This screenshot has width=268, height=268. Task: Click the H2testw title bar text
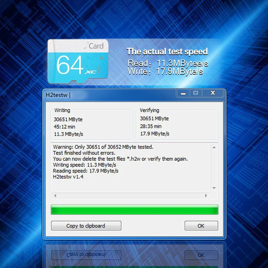tap(57, 95)
